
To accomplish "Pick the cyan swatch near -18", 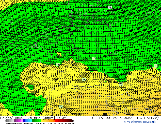I will click(31, 121).
